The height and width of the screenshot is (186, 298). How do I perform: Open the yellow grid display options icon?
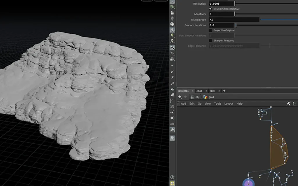coord(172,183)
